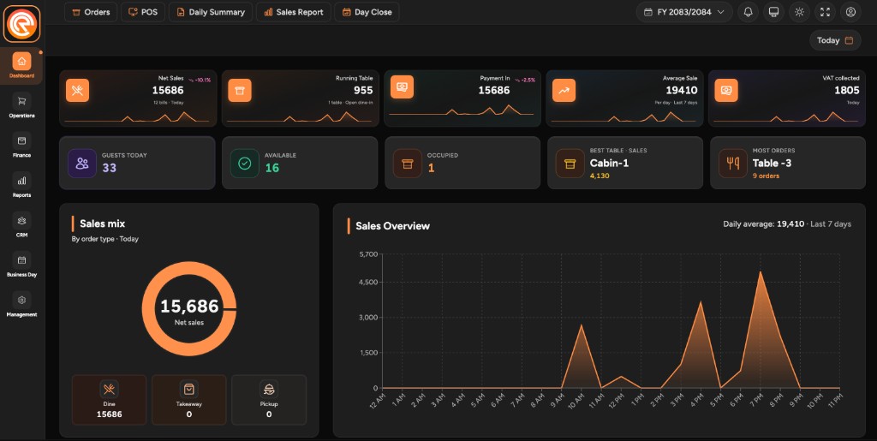Click the Sales Overview heading
Image resolution: width=877 pixels, height=441 pixels.
pyautogui.click(x=392, y=226)
